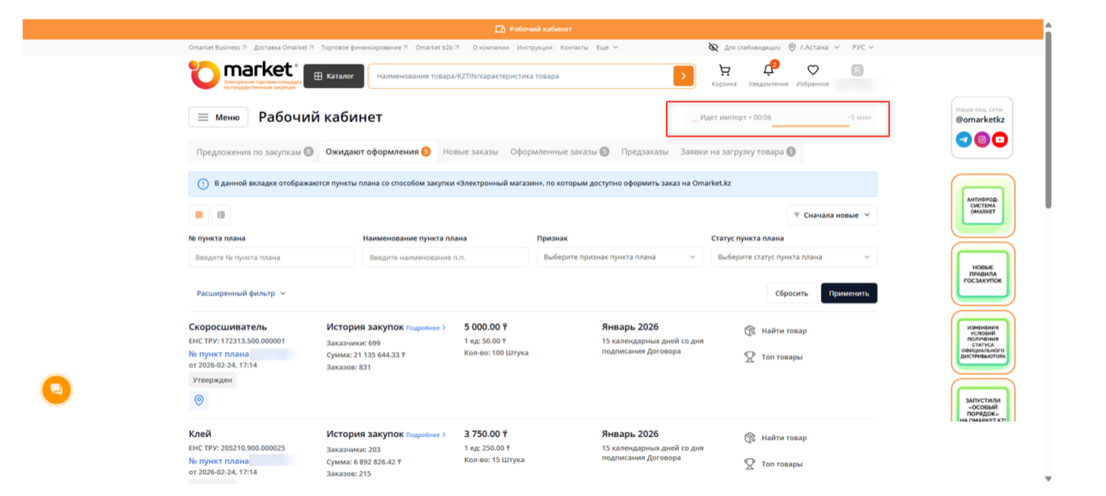Open Статус пункта плана dropdown
1106x496 pixels.
coord(794,257)
